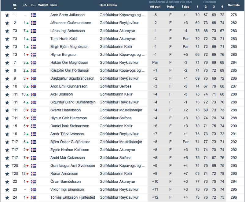Viewport: 245px width, 202px height.
Task: Click +7 today score of Rúnar Arnórsson
Action: 186,174
